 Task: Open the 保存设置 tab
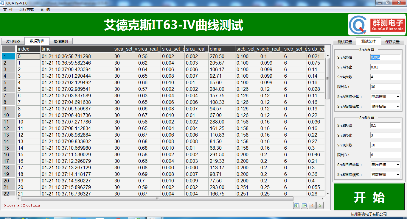(x=392, y=42)
